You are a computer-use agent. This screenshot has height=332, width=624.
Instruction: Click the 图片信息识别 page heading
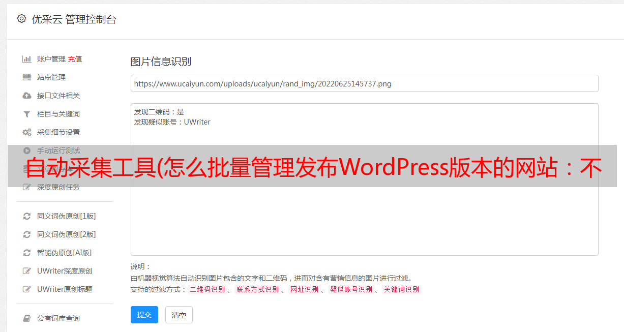coord(161,62)
